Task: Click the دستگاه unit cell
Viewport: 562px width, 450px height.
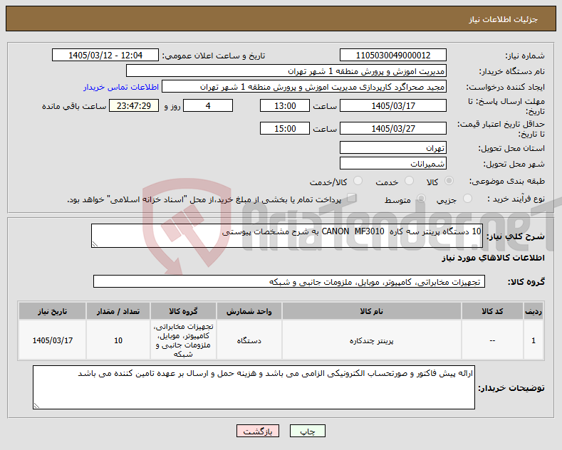Action: 249,340
